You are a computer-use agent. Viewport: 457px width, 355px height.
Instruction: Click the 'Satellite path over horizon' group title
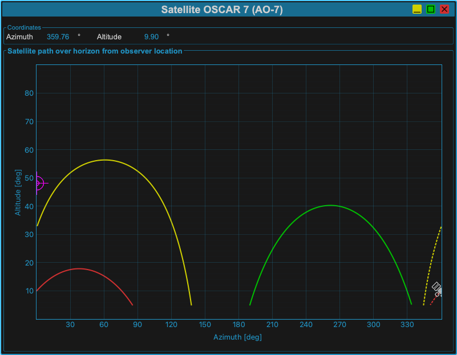pyautogui.click(x=95, y=51)
